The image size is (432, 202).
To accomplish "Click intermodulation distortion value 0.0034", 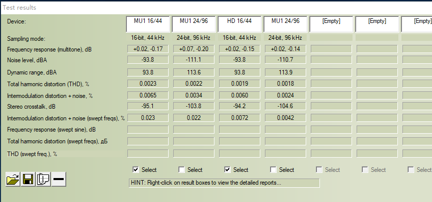I will [194, 95].
